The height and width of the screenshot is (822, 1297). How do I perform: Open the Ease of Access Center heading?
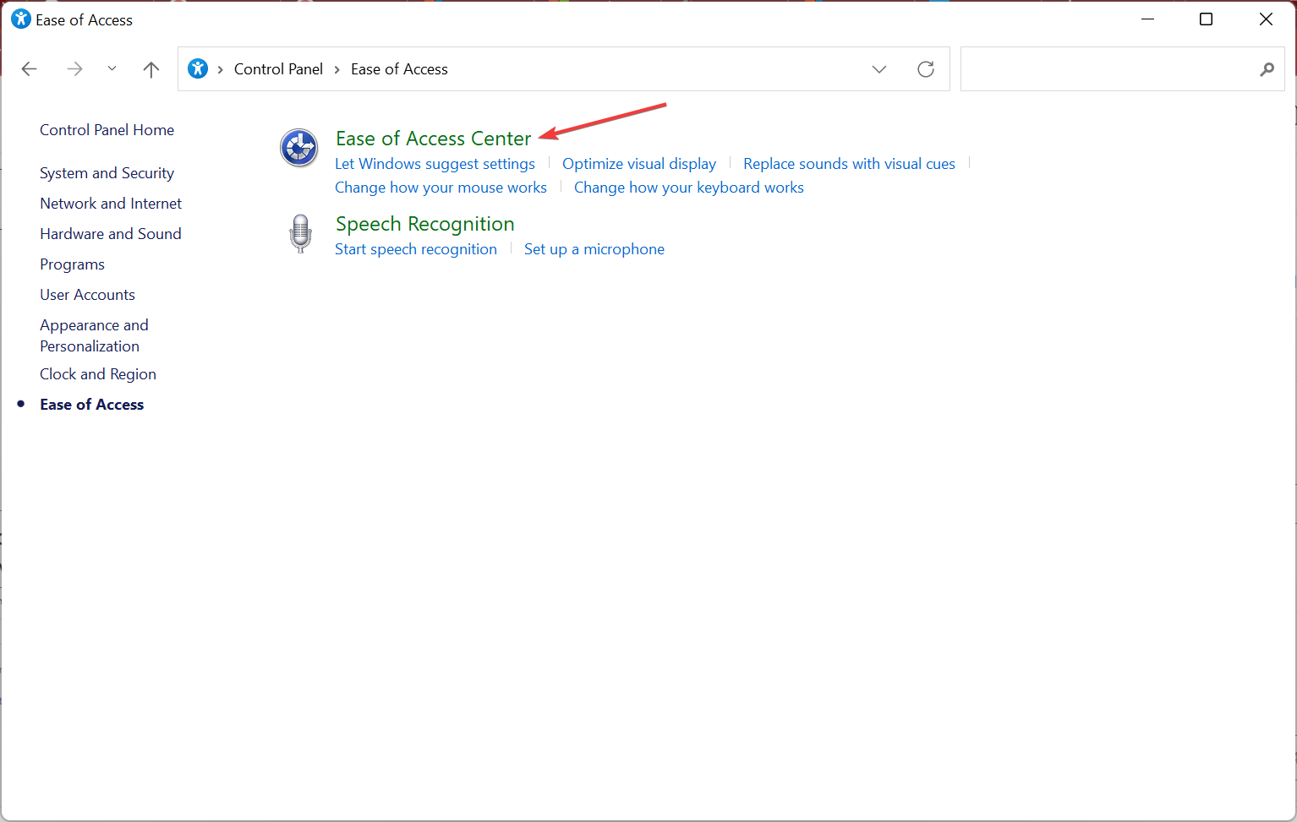(433, 139)
